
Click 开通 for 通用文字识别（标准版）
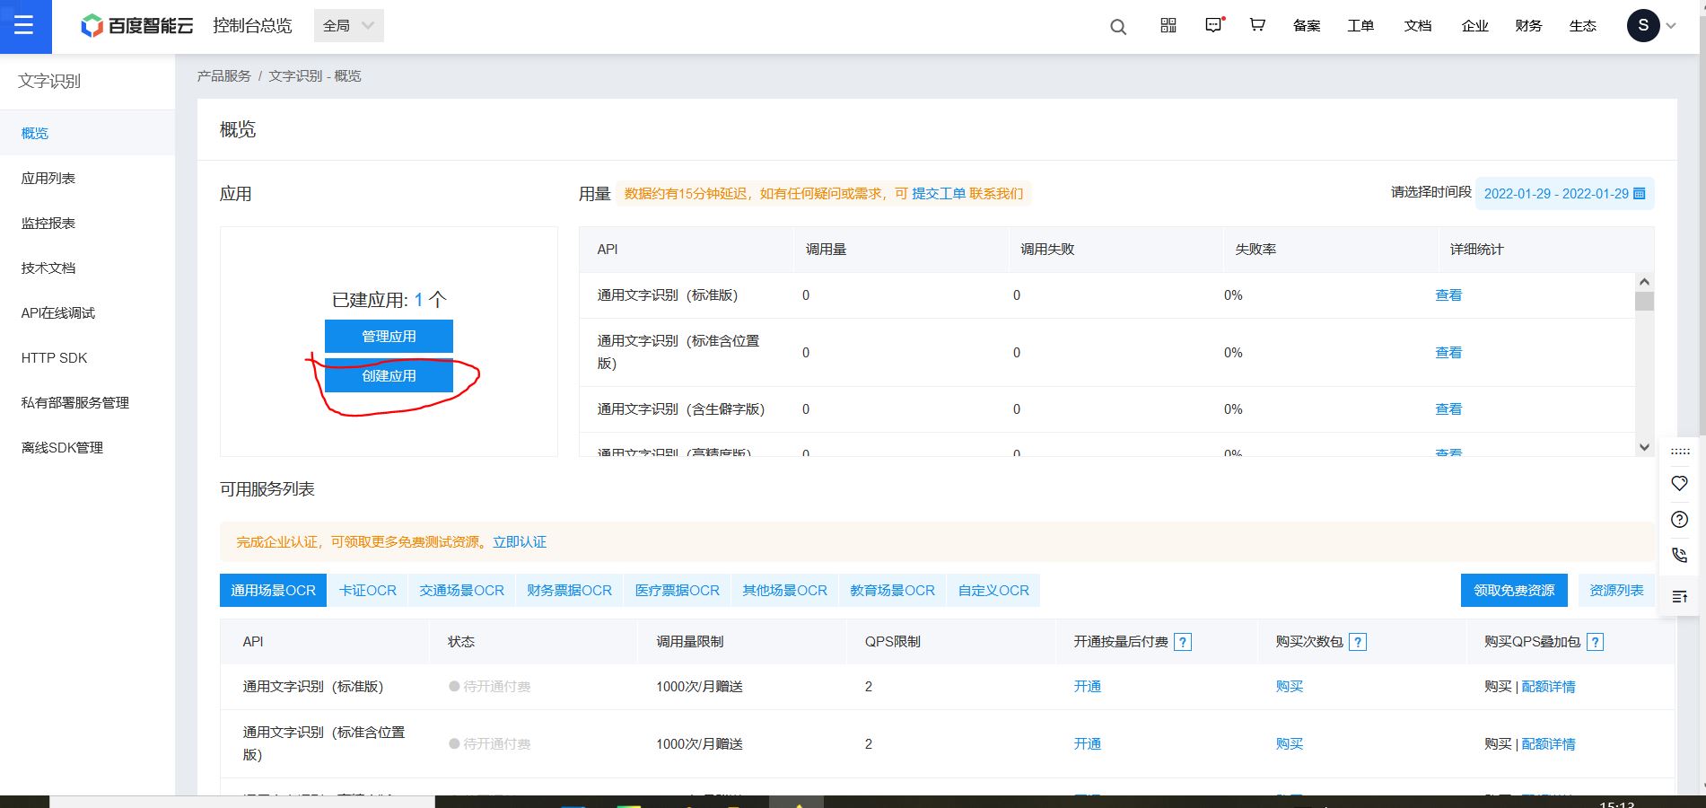coord(1087,687)
